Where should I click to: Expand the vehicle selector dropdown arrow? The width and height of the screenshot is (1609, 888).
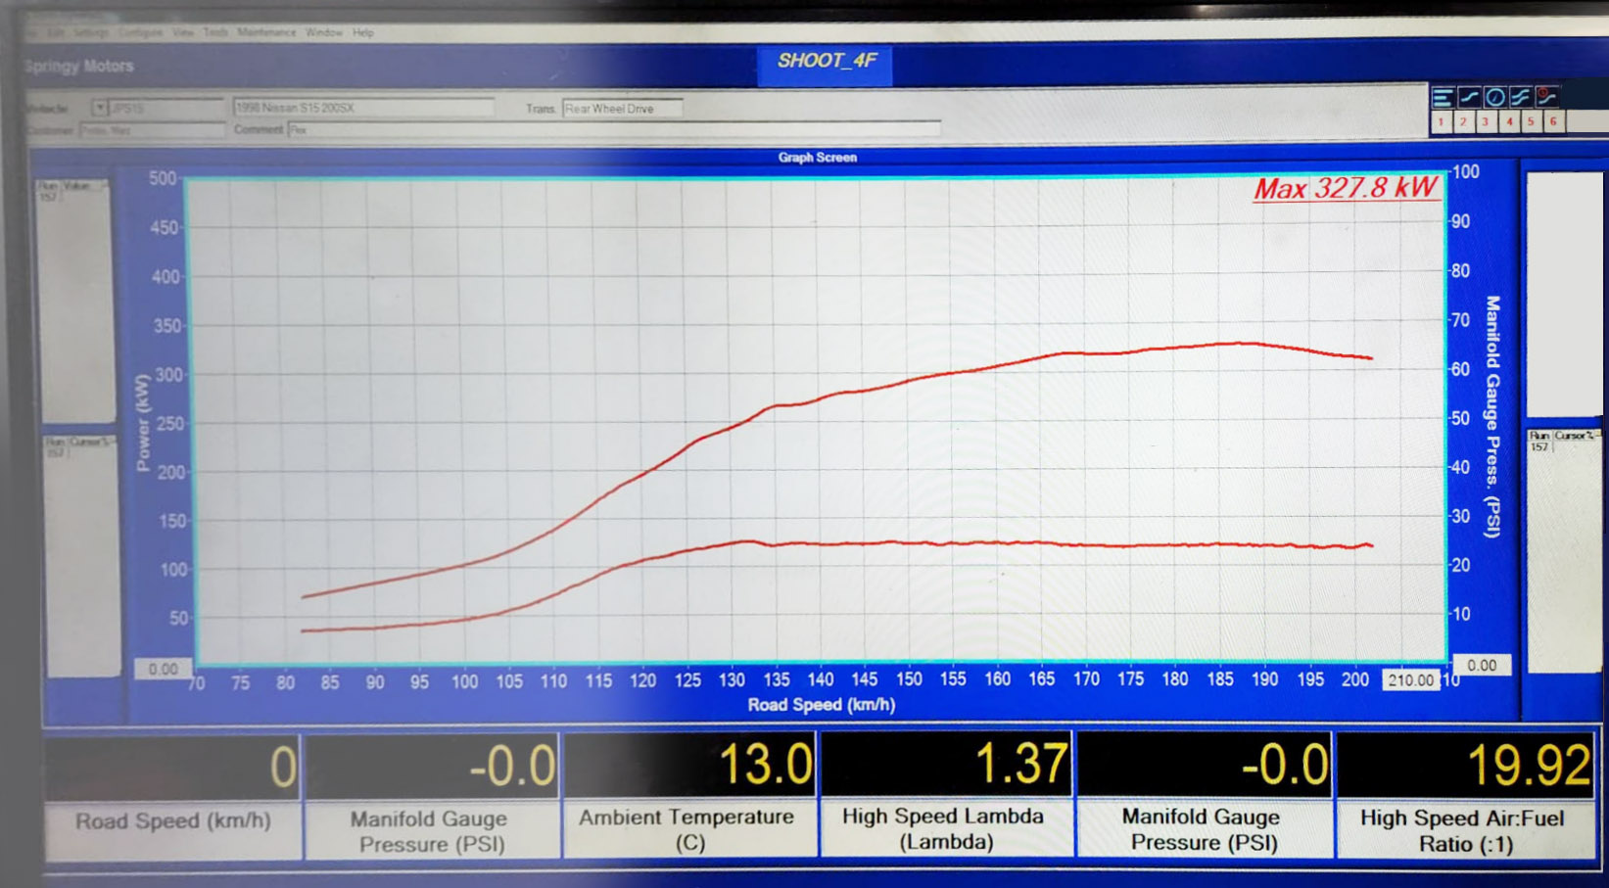99,108
